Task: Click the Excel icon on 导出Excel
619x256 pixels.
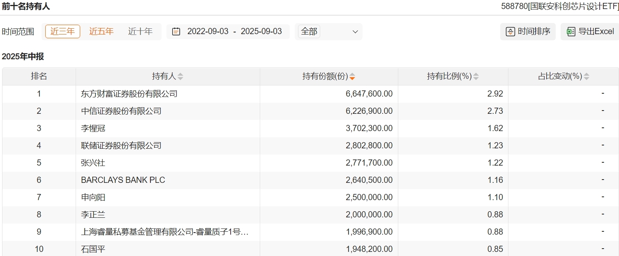Action: click(x=571, y=32)
